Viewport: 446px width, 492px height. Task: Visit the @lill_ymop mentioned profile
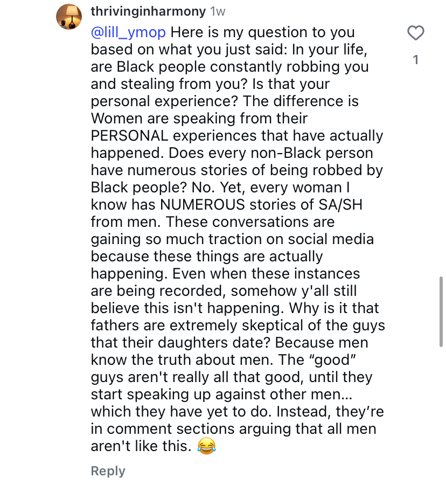128,32
